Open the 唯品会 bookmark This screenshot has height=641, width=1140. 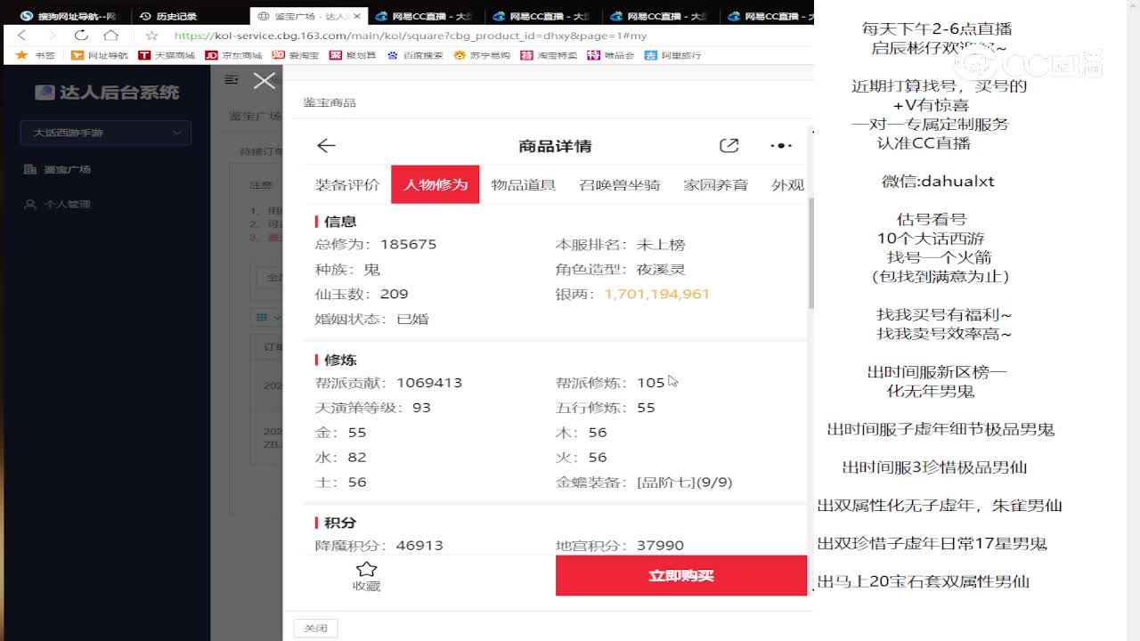[611, 55]
